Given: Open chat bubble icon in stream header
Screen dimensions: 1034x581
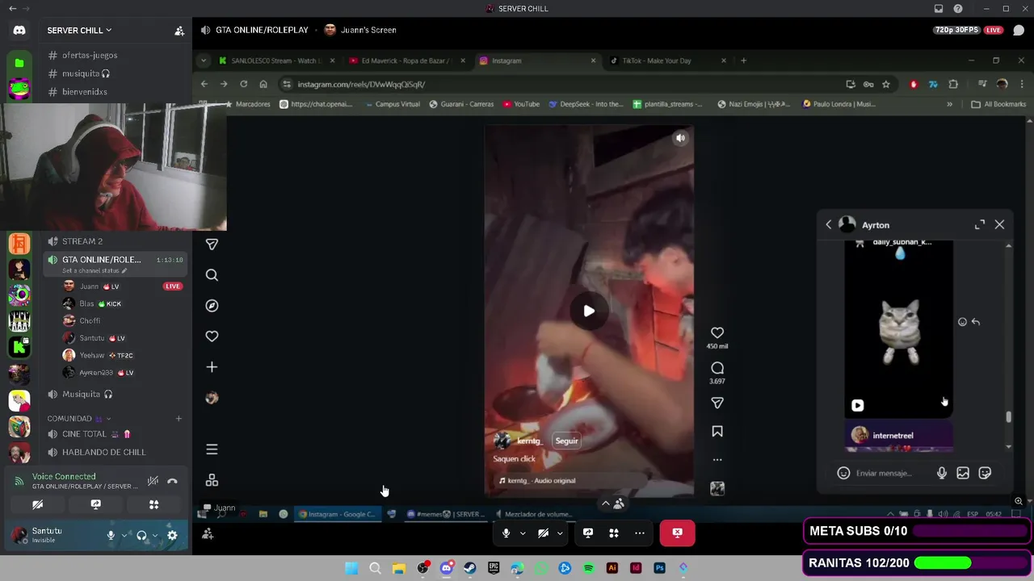Looking at the screenshot, I should [x=1019, y=31].
